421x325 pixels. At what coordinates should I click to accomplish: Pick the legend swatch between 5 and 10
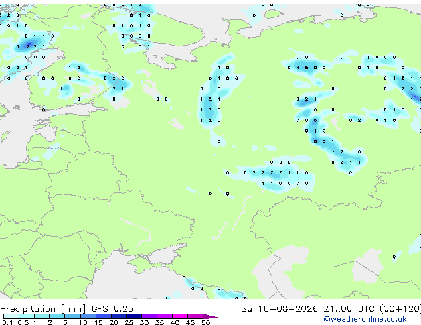click(x=72, y=316)
